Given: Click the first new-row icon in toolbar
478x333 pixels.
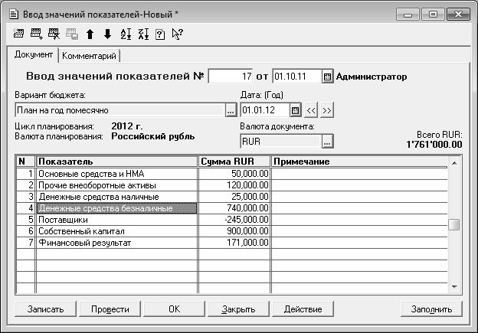Looking at the screenshot, I should [18, 34].
